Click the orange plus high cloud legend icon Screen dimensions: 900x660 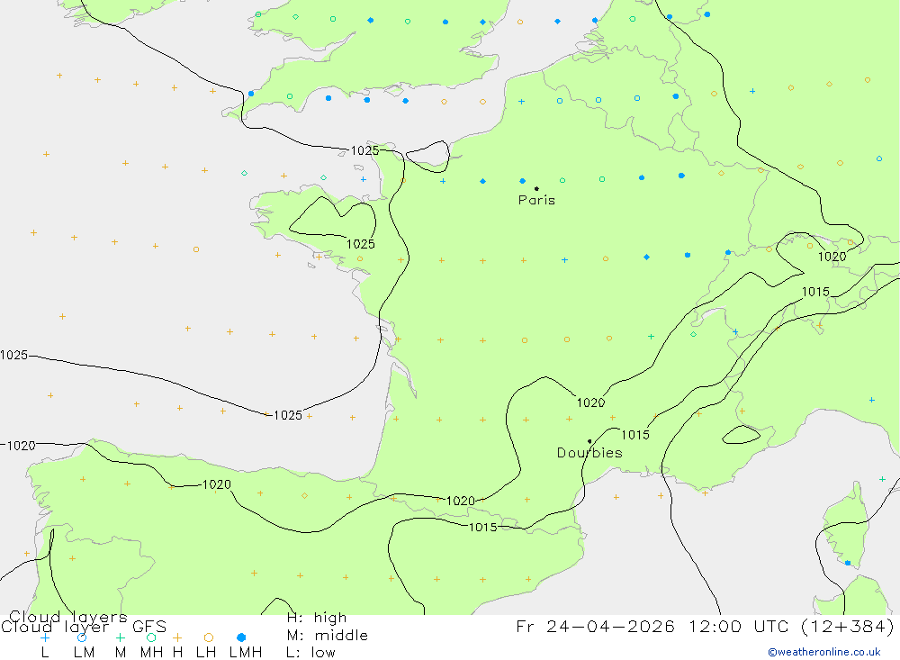177,637
